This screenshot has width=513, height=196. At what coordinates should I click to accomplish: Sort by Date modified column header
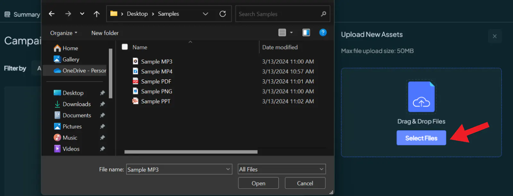coord(280,47)
